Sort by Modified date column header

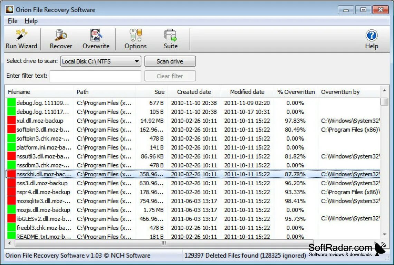tap(247, 92)
